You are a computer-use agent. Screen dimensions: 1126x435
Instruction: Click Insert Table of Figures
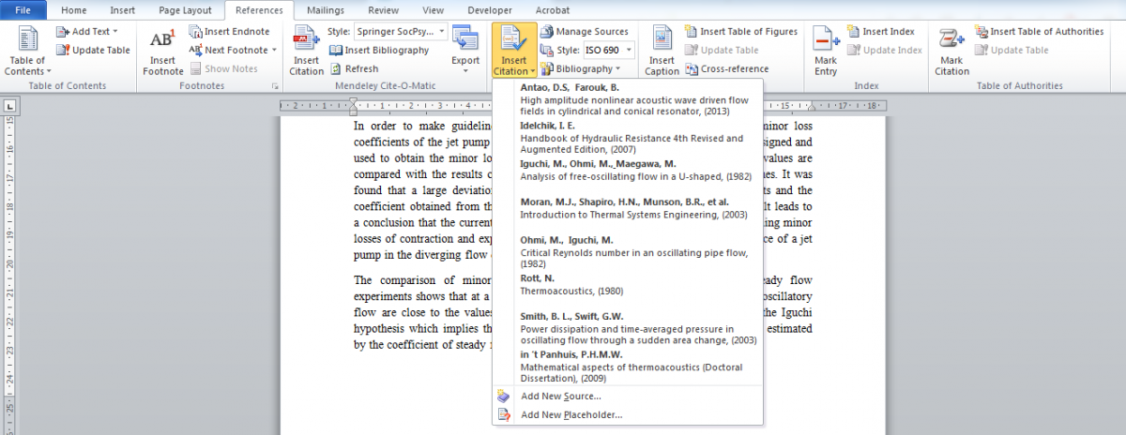741,32
